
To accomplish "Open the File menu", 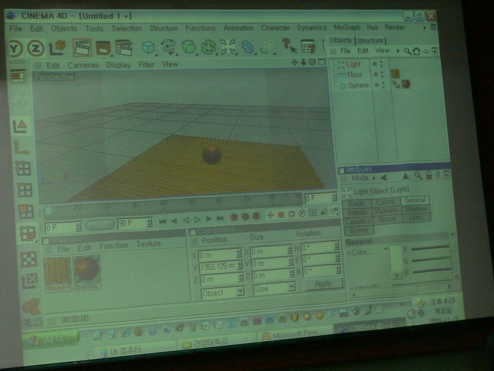I will (x=15, y=28).
